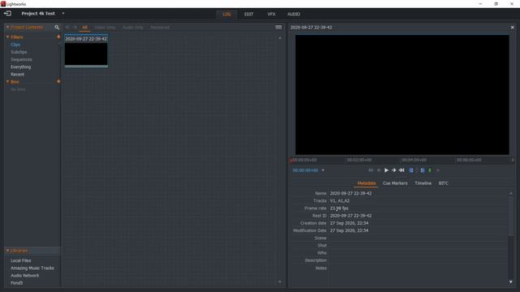Viewport: 520px width, 292px height.
Task: Switch to the AUDIO tab
Action: click(293, 15)
